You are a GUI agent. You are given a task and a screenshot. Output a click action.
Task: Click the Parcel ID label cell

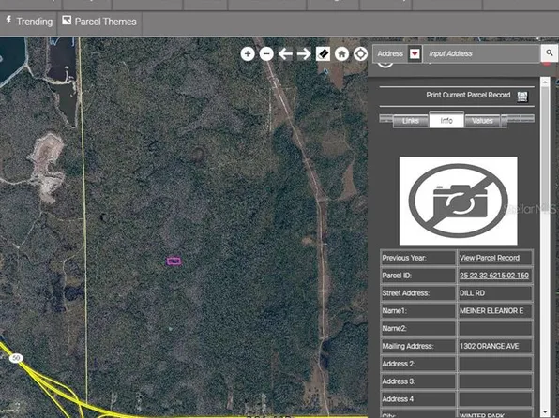(418, 276)
